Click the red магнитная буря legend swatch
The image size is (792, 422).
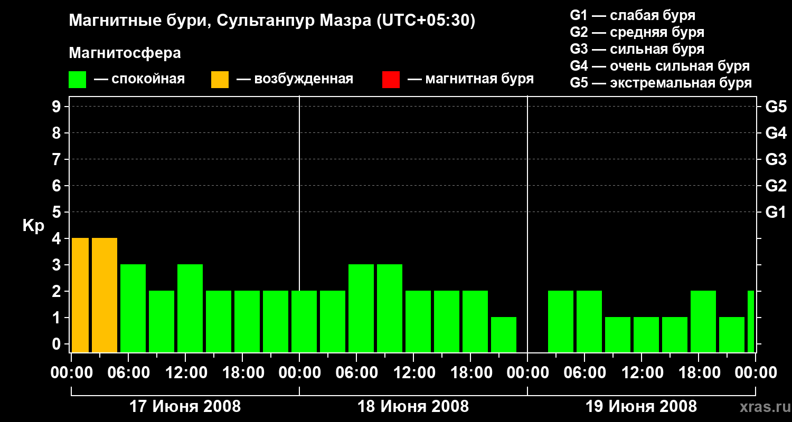[x=391, y=80]
